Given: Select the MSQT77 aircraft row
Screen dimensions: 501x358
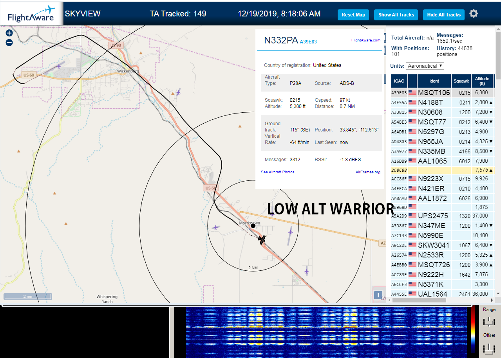Looking at the screenshot, I should 442,122.
